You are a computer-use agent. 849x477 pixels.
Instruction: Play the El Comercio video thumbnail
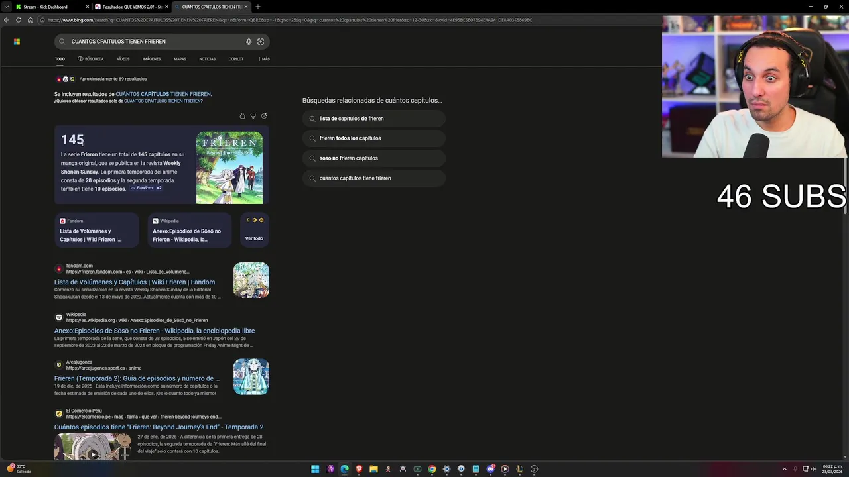(x=93, y=447)
